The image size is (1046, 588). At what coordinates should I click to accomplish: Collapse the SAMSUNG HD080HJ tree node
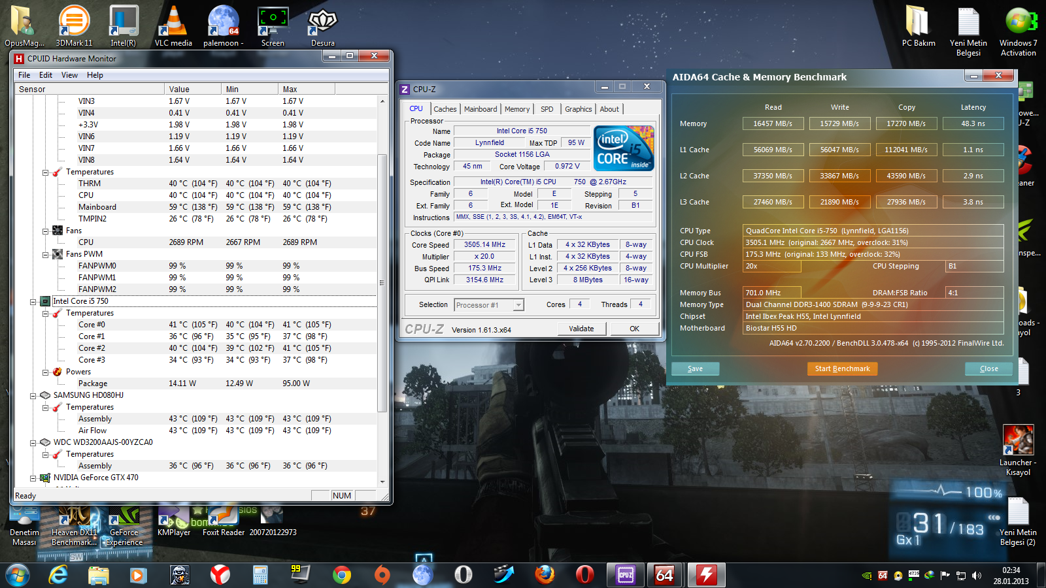click(x=33, y=396)
